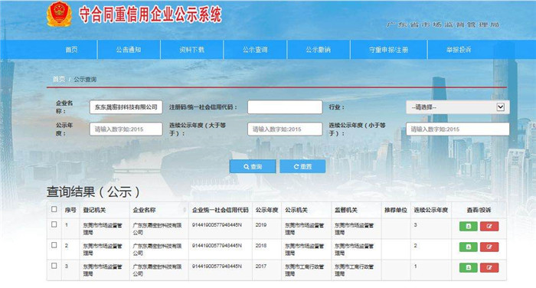
Task: Click the 重置 reset button
Action: click(302, 166)
